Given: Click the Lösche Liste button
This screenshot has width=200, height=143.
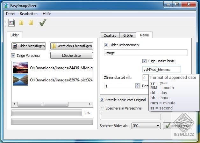Looking at the screenshot, I should pyautogui.click(x=72, y=56).
